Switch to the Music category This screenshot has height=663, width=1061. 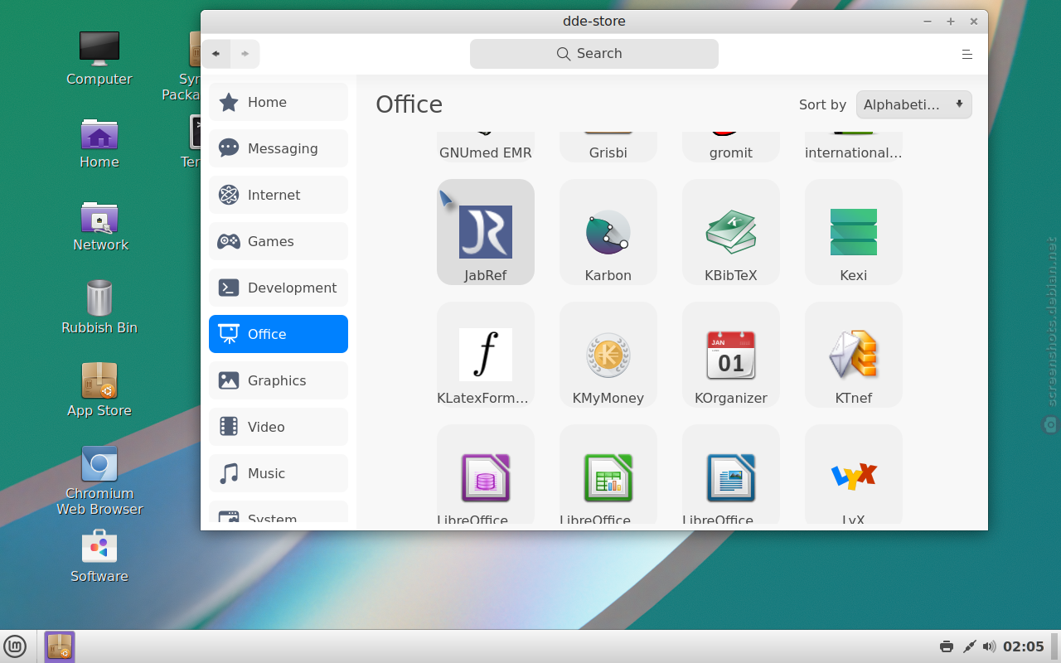pos(279,473)
